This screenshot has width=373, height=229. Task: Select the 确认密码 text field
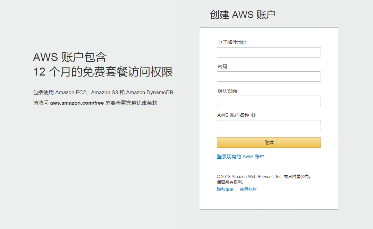[269, 101]
